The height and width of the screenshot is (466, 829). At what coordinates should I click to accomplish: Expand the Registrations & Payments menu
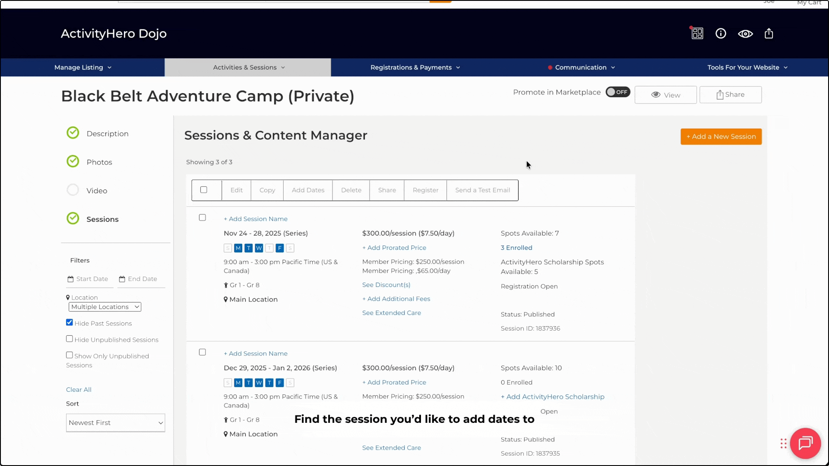415,68
